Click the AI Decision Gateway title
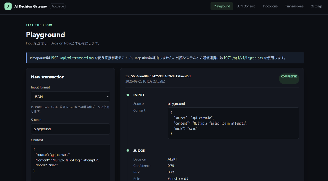328x181 pixels. tap(31, 6)
